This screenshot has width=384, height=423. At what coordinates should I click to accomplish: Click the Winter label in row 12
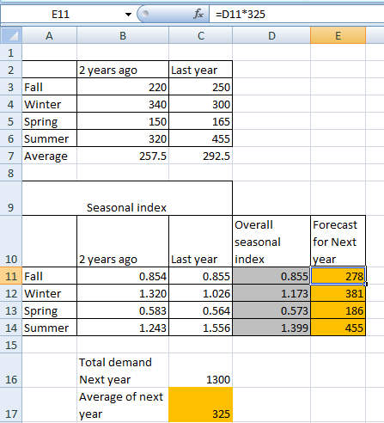click(49, 293)
